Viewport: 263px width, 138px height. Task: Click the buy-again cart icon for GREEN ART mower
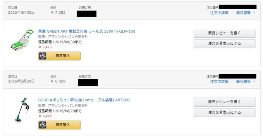(x=43, y=56)
